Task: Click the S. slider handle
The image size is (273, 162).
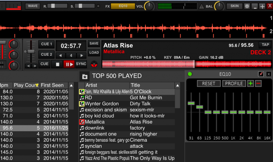Action: point(80,6)
